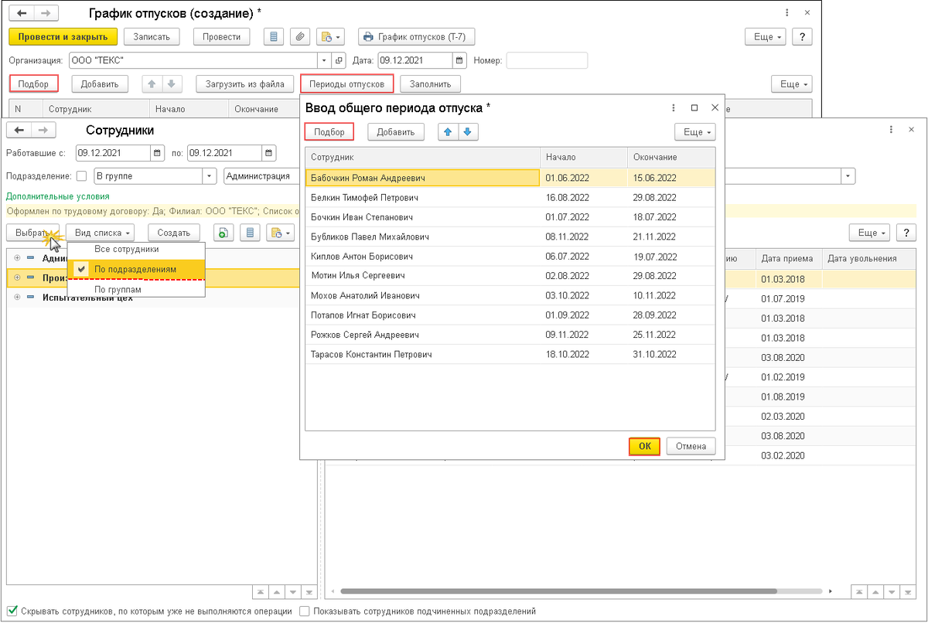This screenshot has width=928, height=623.
Task: Click Провести и закрыть button
Action: pyautogui.click(x=63, y=36)
